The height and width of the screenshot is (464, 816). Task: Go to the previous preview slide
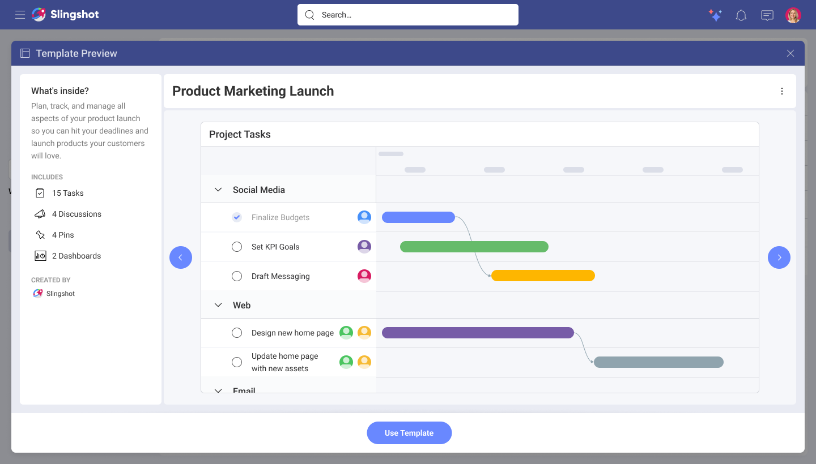pyautogui.click(x=181, y=257)
